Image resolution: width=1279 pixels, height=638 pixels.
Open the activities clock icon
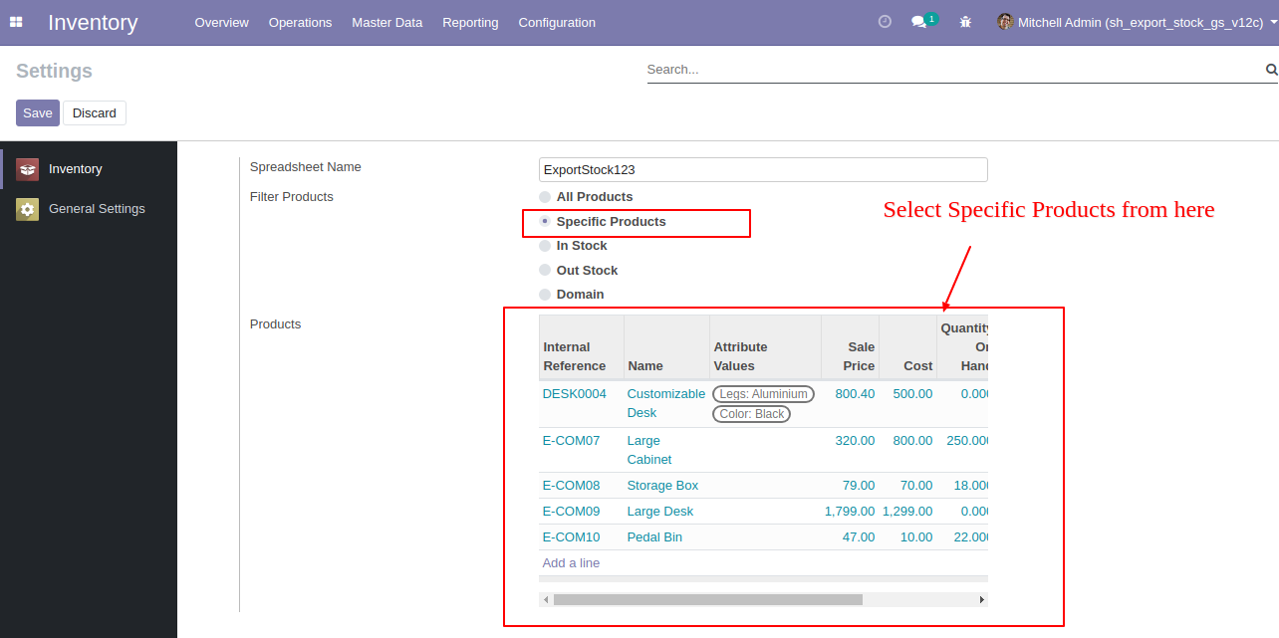[885, 21]
